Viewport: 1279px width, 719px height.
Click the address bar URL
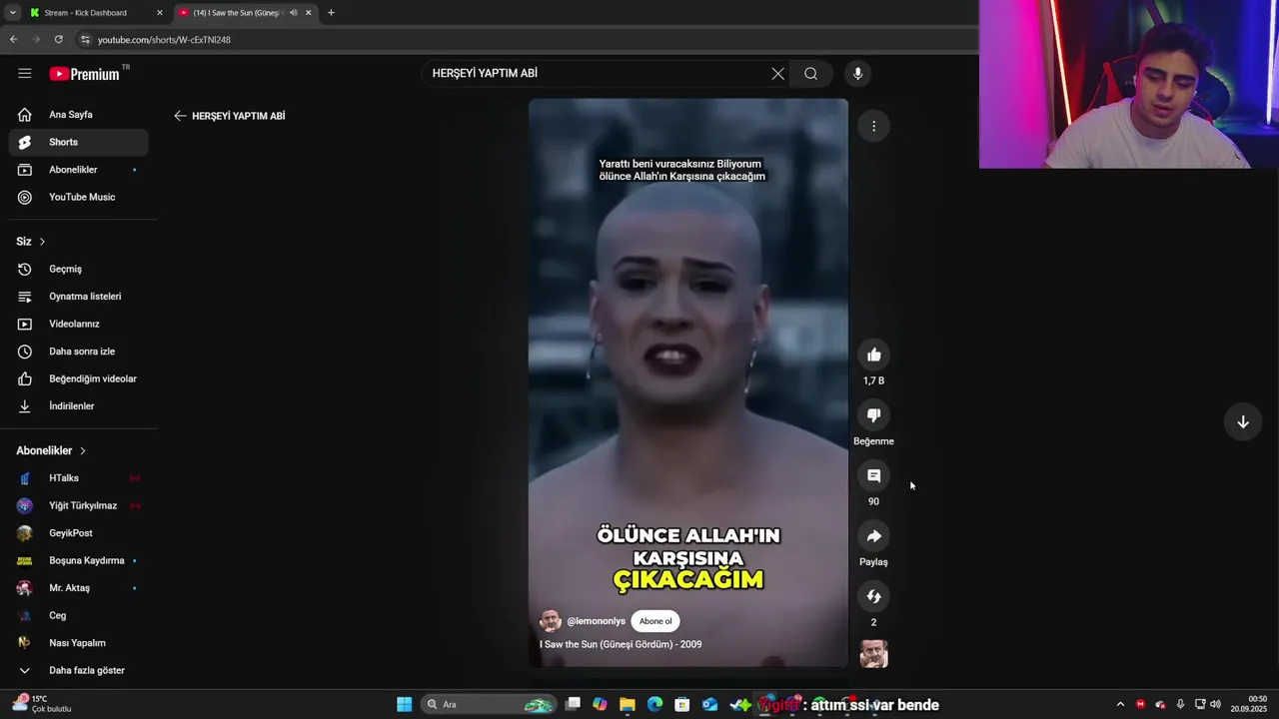tap(164, 40)
